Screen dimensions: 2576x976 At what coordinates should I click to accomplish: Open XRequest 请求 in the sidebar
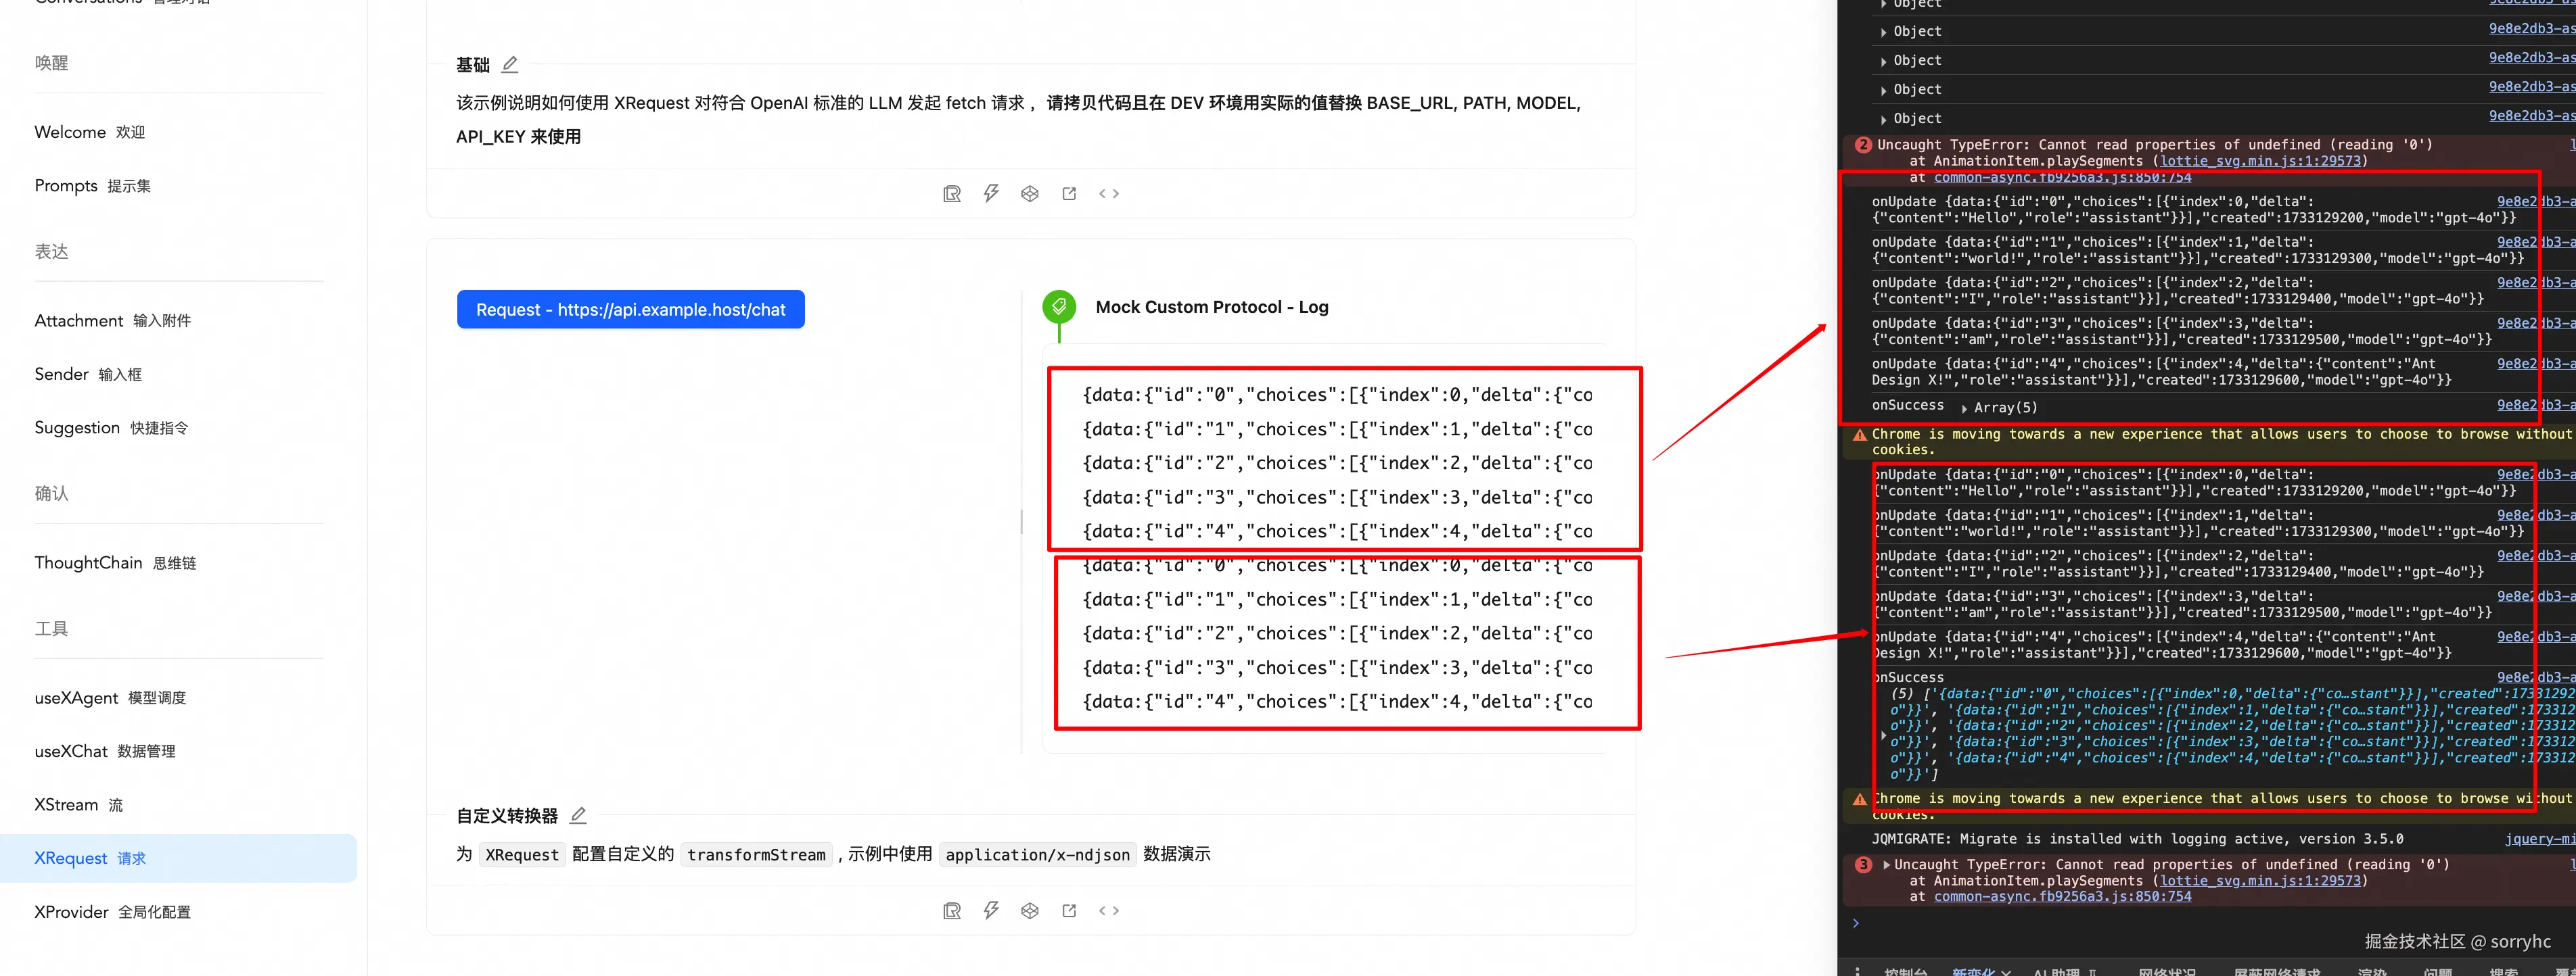90,858
